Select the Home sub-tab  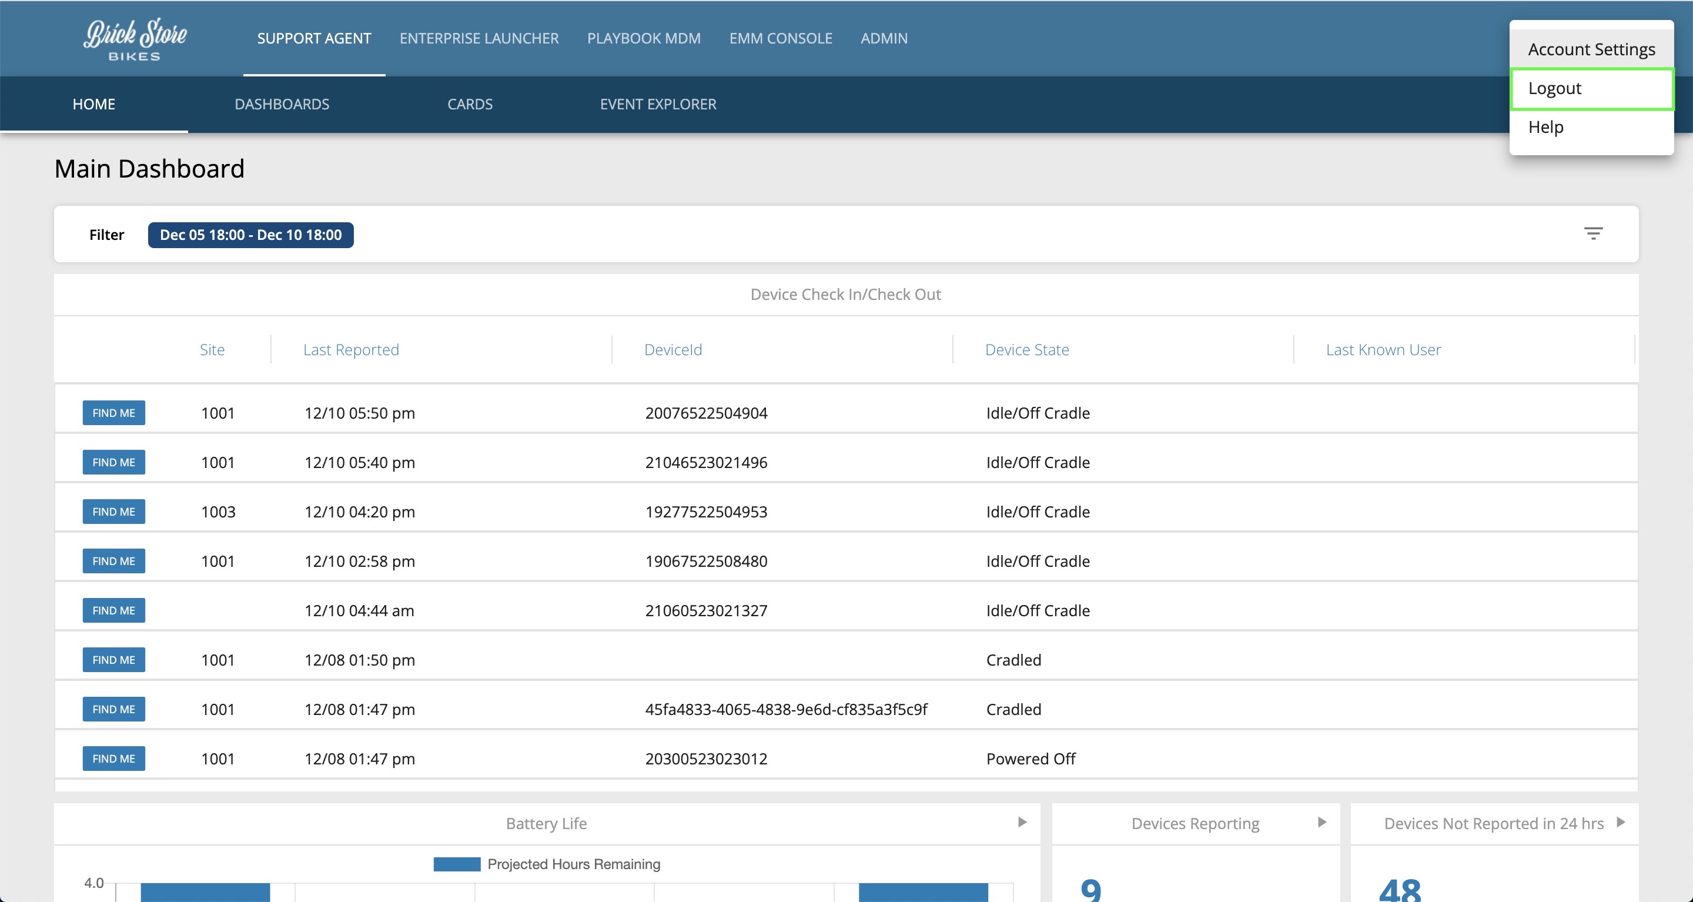coord(94,104)
